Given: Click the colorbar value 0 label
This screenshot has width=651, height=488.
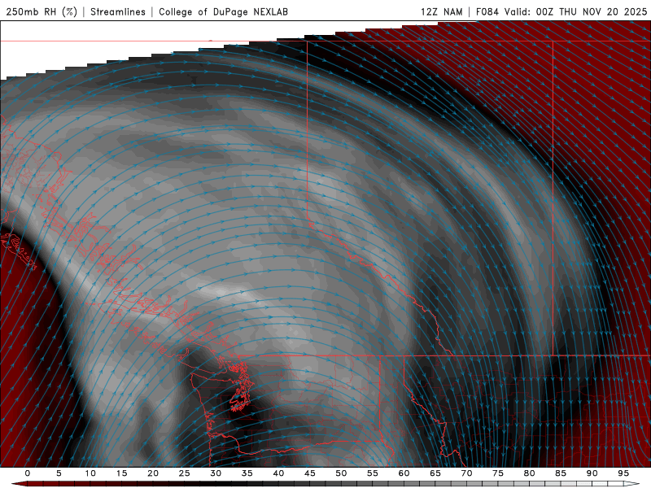Looking at the screenshot, I should pos(28,473).
